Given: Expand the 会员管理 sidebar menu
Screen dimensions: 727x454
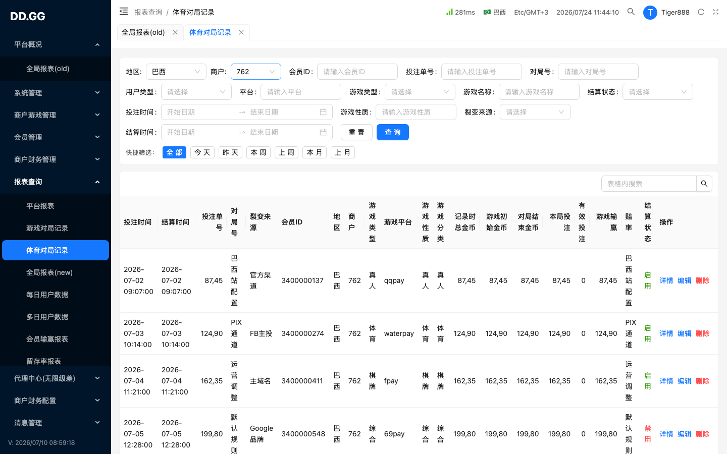Looking at the screenshot, I should pos(56,137).
